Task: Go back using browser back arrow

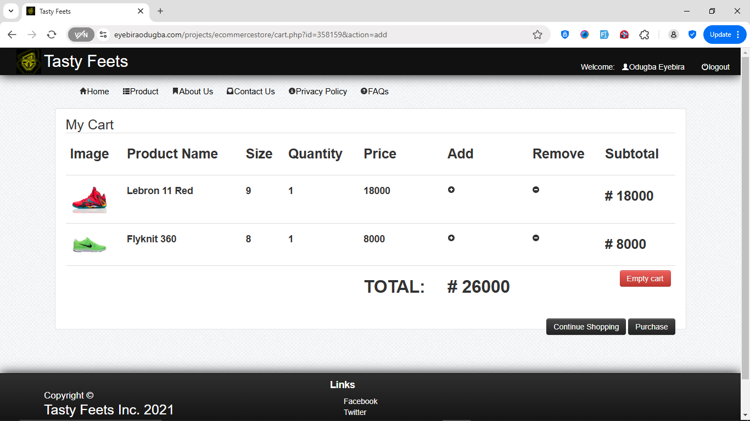Action: pyautogui.click(x=12, y=35)
